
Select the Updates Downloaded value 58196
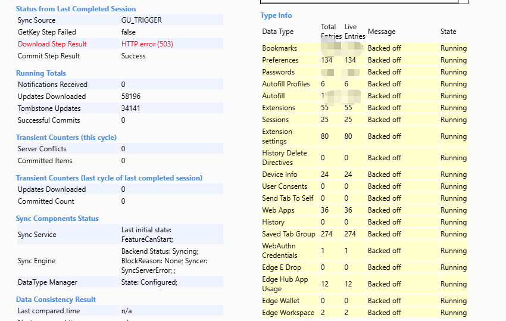(x=131, y=96)
